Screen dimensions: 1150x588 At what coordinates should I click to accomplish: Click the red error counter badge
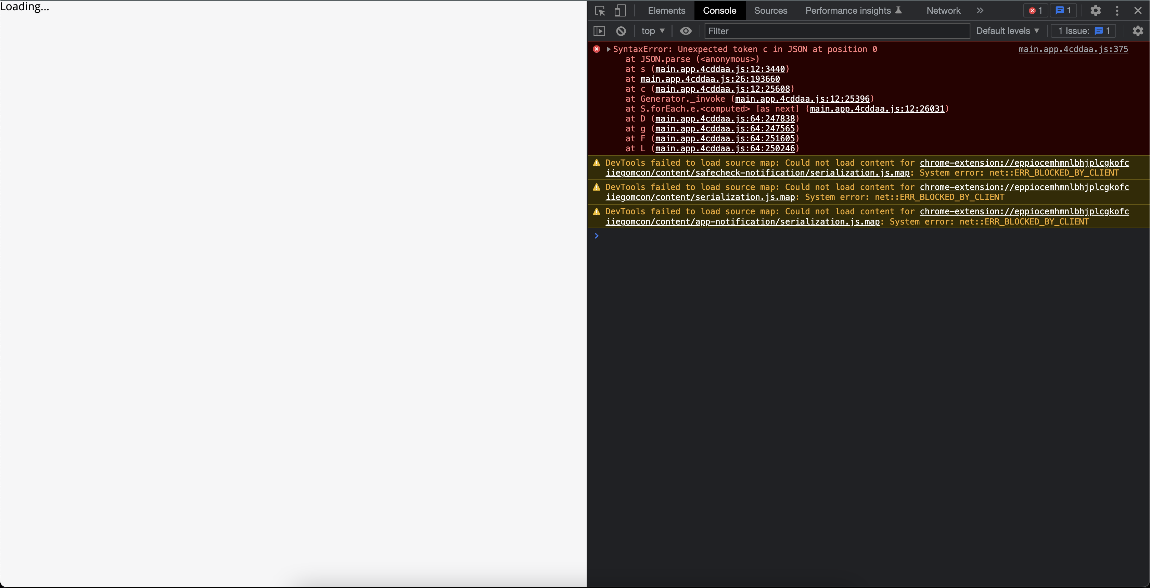pos(1034,10)
